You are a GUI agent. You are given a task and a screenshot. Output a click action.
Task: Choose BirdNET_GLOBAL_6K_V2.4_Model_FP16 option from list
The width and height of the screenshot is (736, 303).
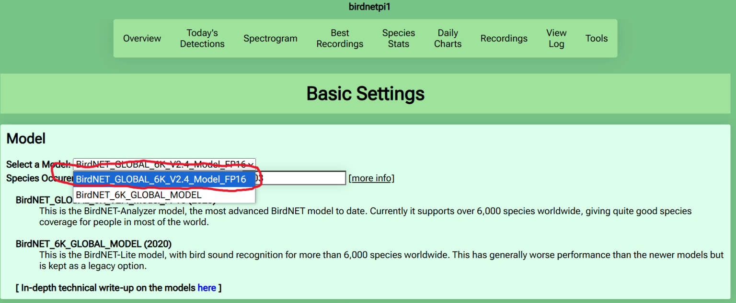(161, 179)
